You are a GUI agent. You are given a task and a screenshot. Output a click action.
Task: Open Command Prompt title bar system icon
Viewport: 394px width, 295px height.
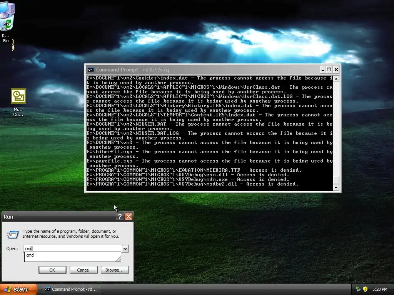90,70
